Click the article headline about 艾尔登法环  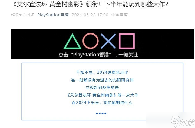click(90, 4)
